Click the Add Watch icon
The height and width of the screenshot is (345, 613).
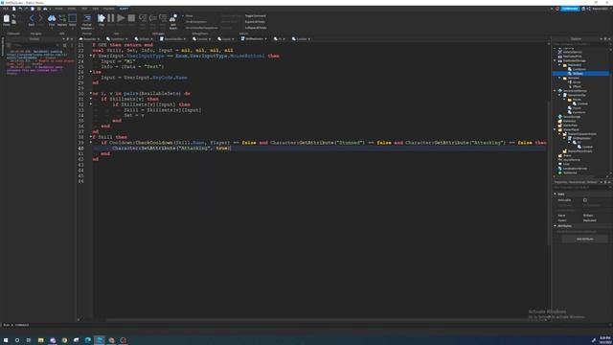tap(172, 18)
